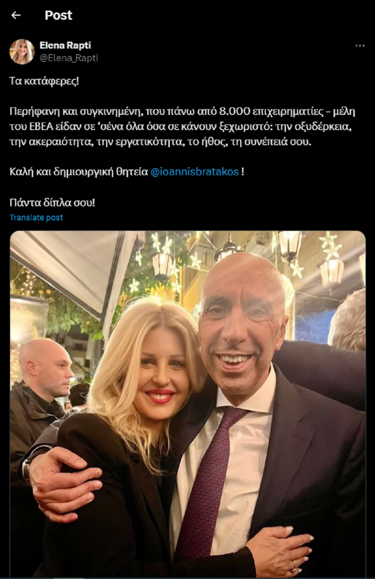Open the attached photo by its center
Image resolution: width=375 pixels, height=579 pixels.
click(x=188, y=404)
